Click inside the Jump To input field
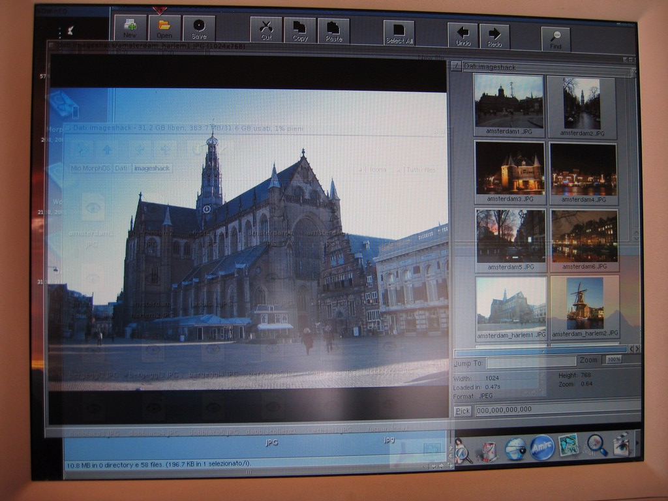The height and width of the screenshot is (501, 668). pos(531,361)
